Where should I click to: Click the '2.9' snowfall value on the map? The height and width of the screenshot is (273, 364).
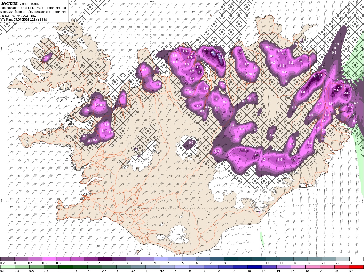point(320,75)
